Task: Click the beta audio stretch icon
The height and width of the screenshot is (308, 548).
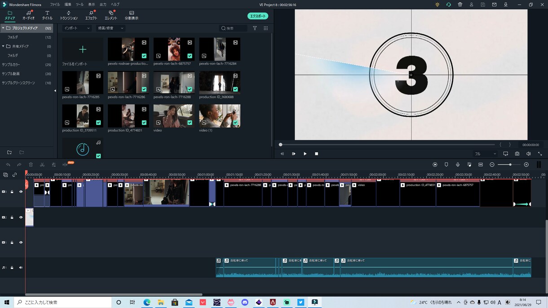Action: pyautogui.click(x=65, y=165)
